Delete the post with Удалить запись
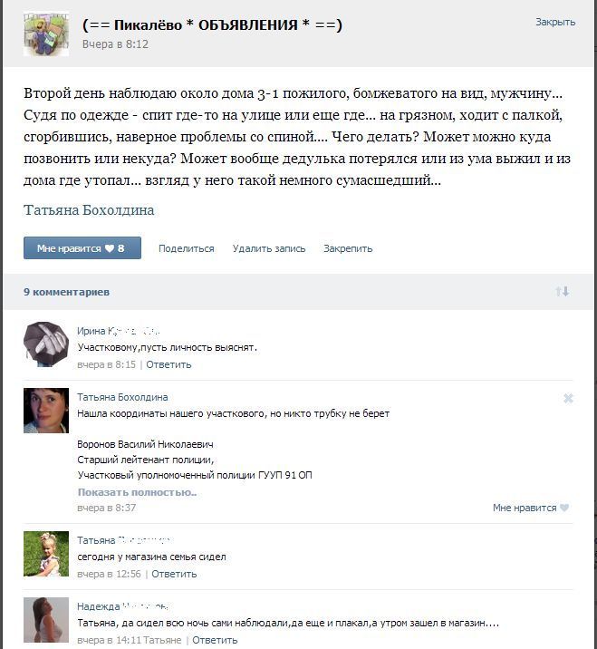Screen dimensions: 597x649 pyautogui.click(x=269, y=248)
